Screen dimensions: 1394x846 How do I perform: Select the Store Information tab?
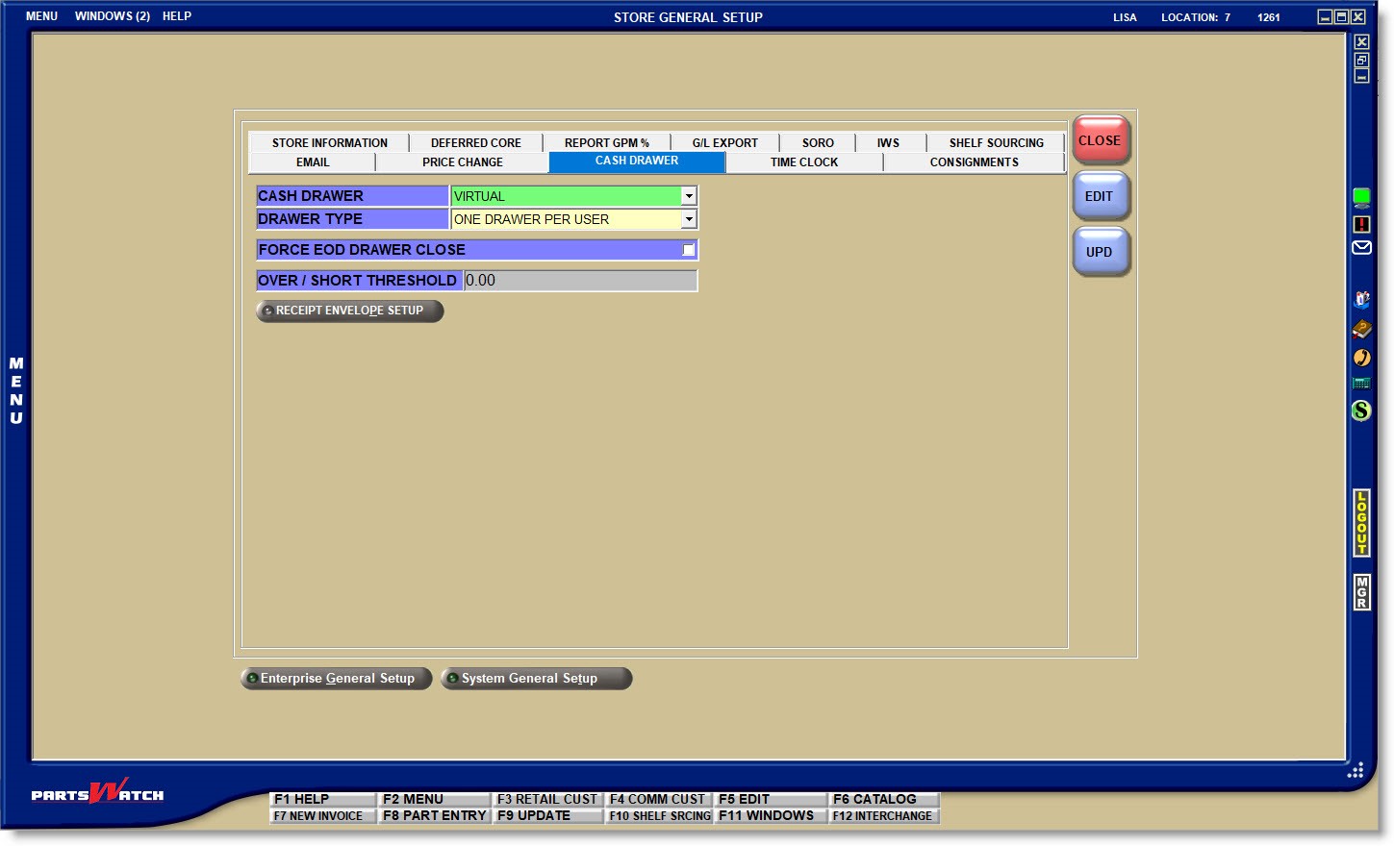[329, 143]
